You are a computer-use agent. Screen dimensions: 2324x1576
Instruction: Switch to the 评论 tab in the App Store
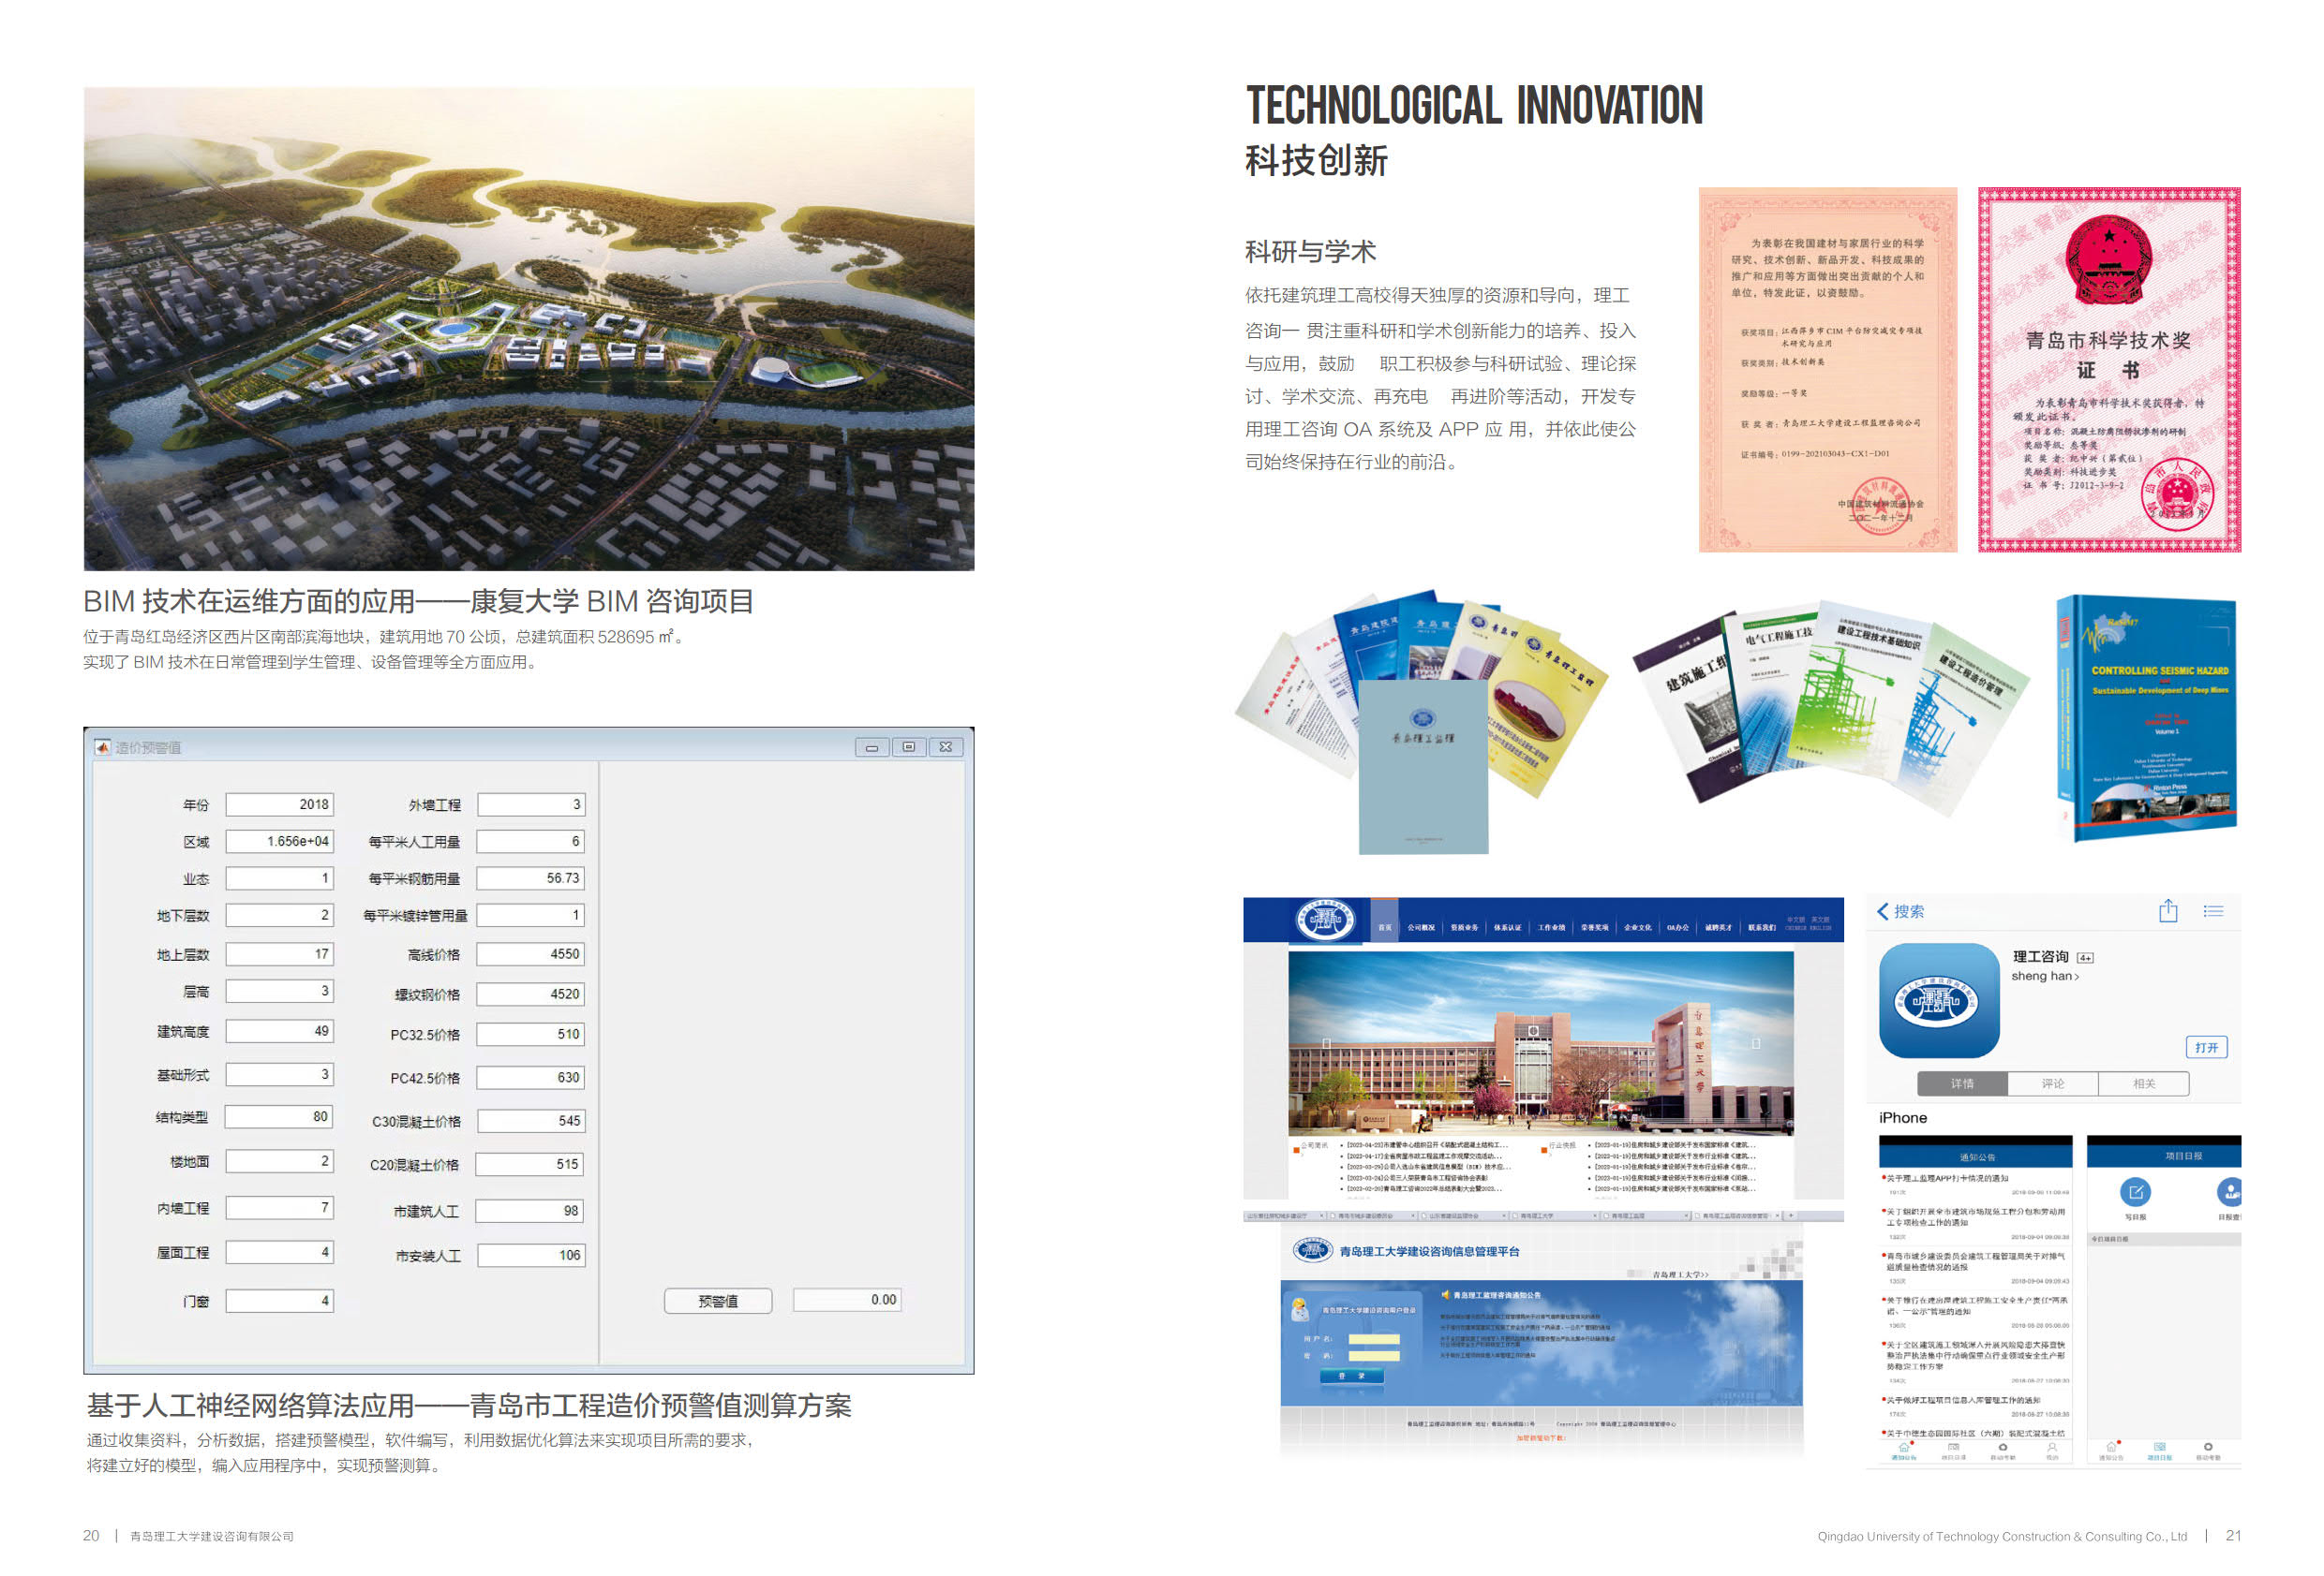click(x=2053, y=1085)
